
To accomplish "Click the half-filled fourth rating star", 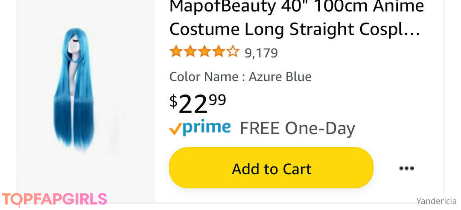I will coord(219,52).
